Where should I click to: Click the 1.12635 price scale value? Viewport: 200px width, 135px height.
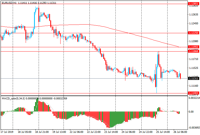pyautogui.click(x=194, y=14)
